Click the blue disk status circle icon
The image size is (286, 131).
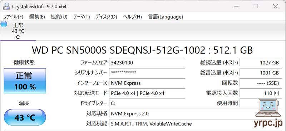click(4, 24)
